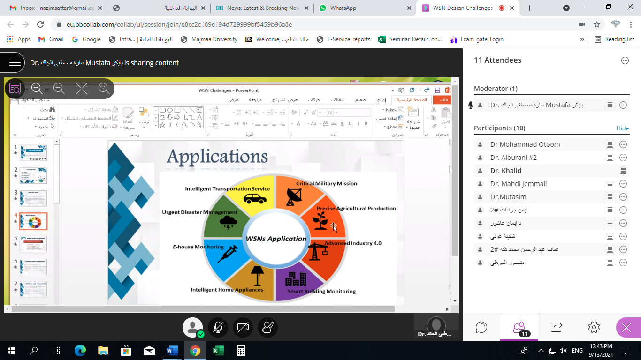The height and width of the screenshot is (360, 641).
Task: Select slide 1 thumbnail in shared PowerPoint
Action: (x=33, y=153)
